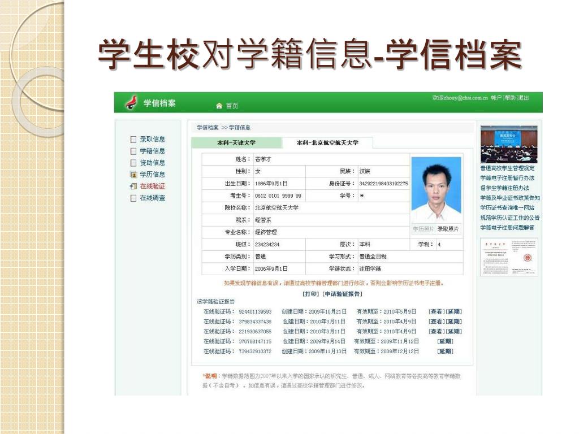This screenshot has height=434, width=579.
Task: Click the icon beside 录取信息
Action: pos(133,140)
